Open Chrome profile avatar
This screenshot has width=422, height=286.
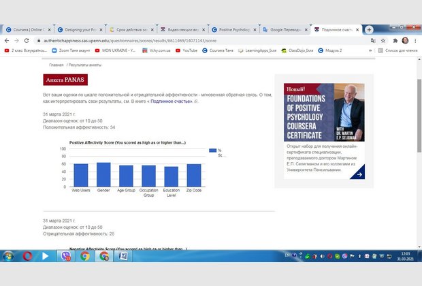(406, 40)
